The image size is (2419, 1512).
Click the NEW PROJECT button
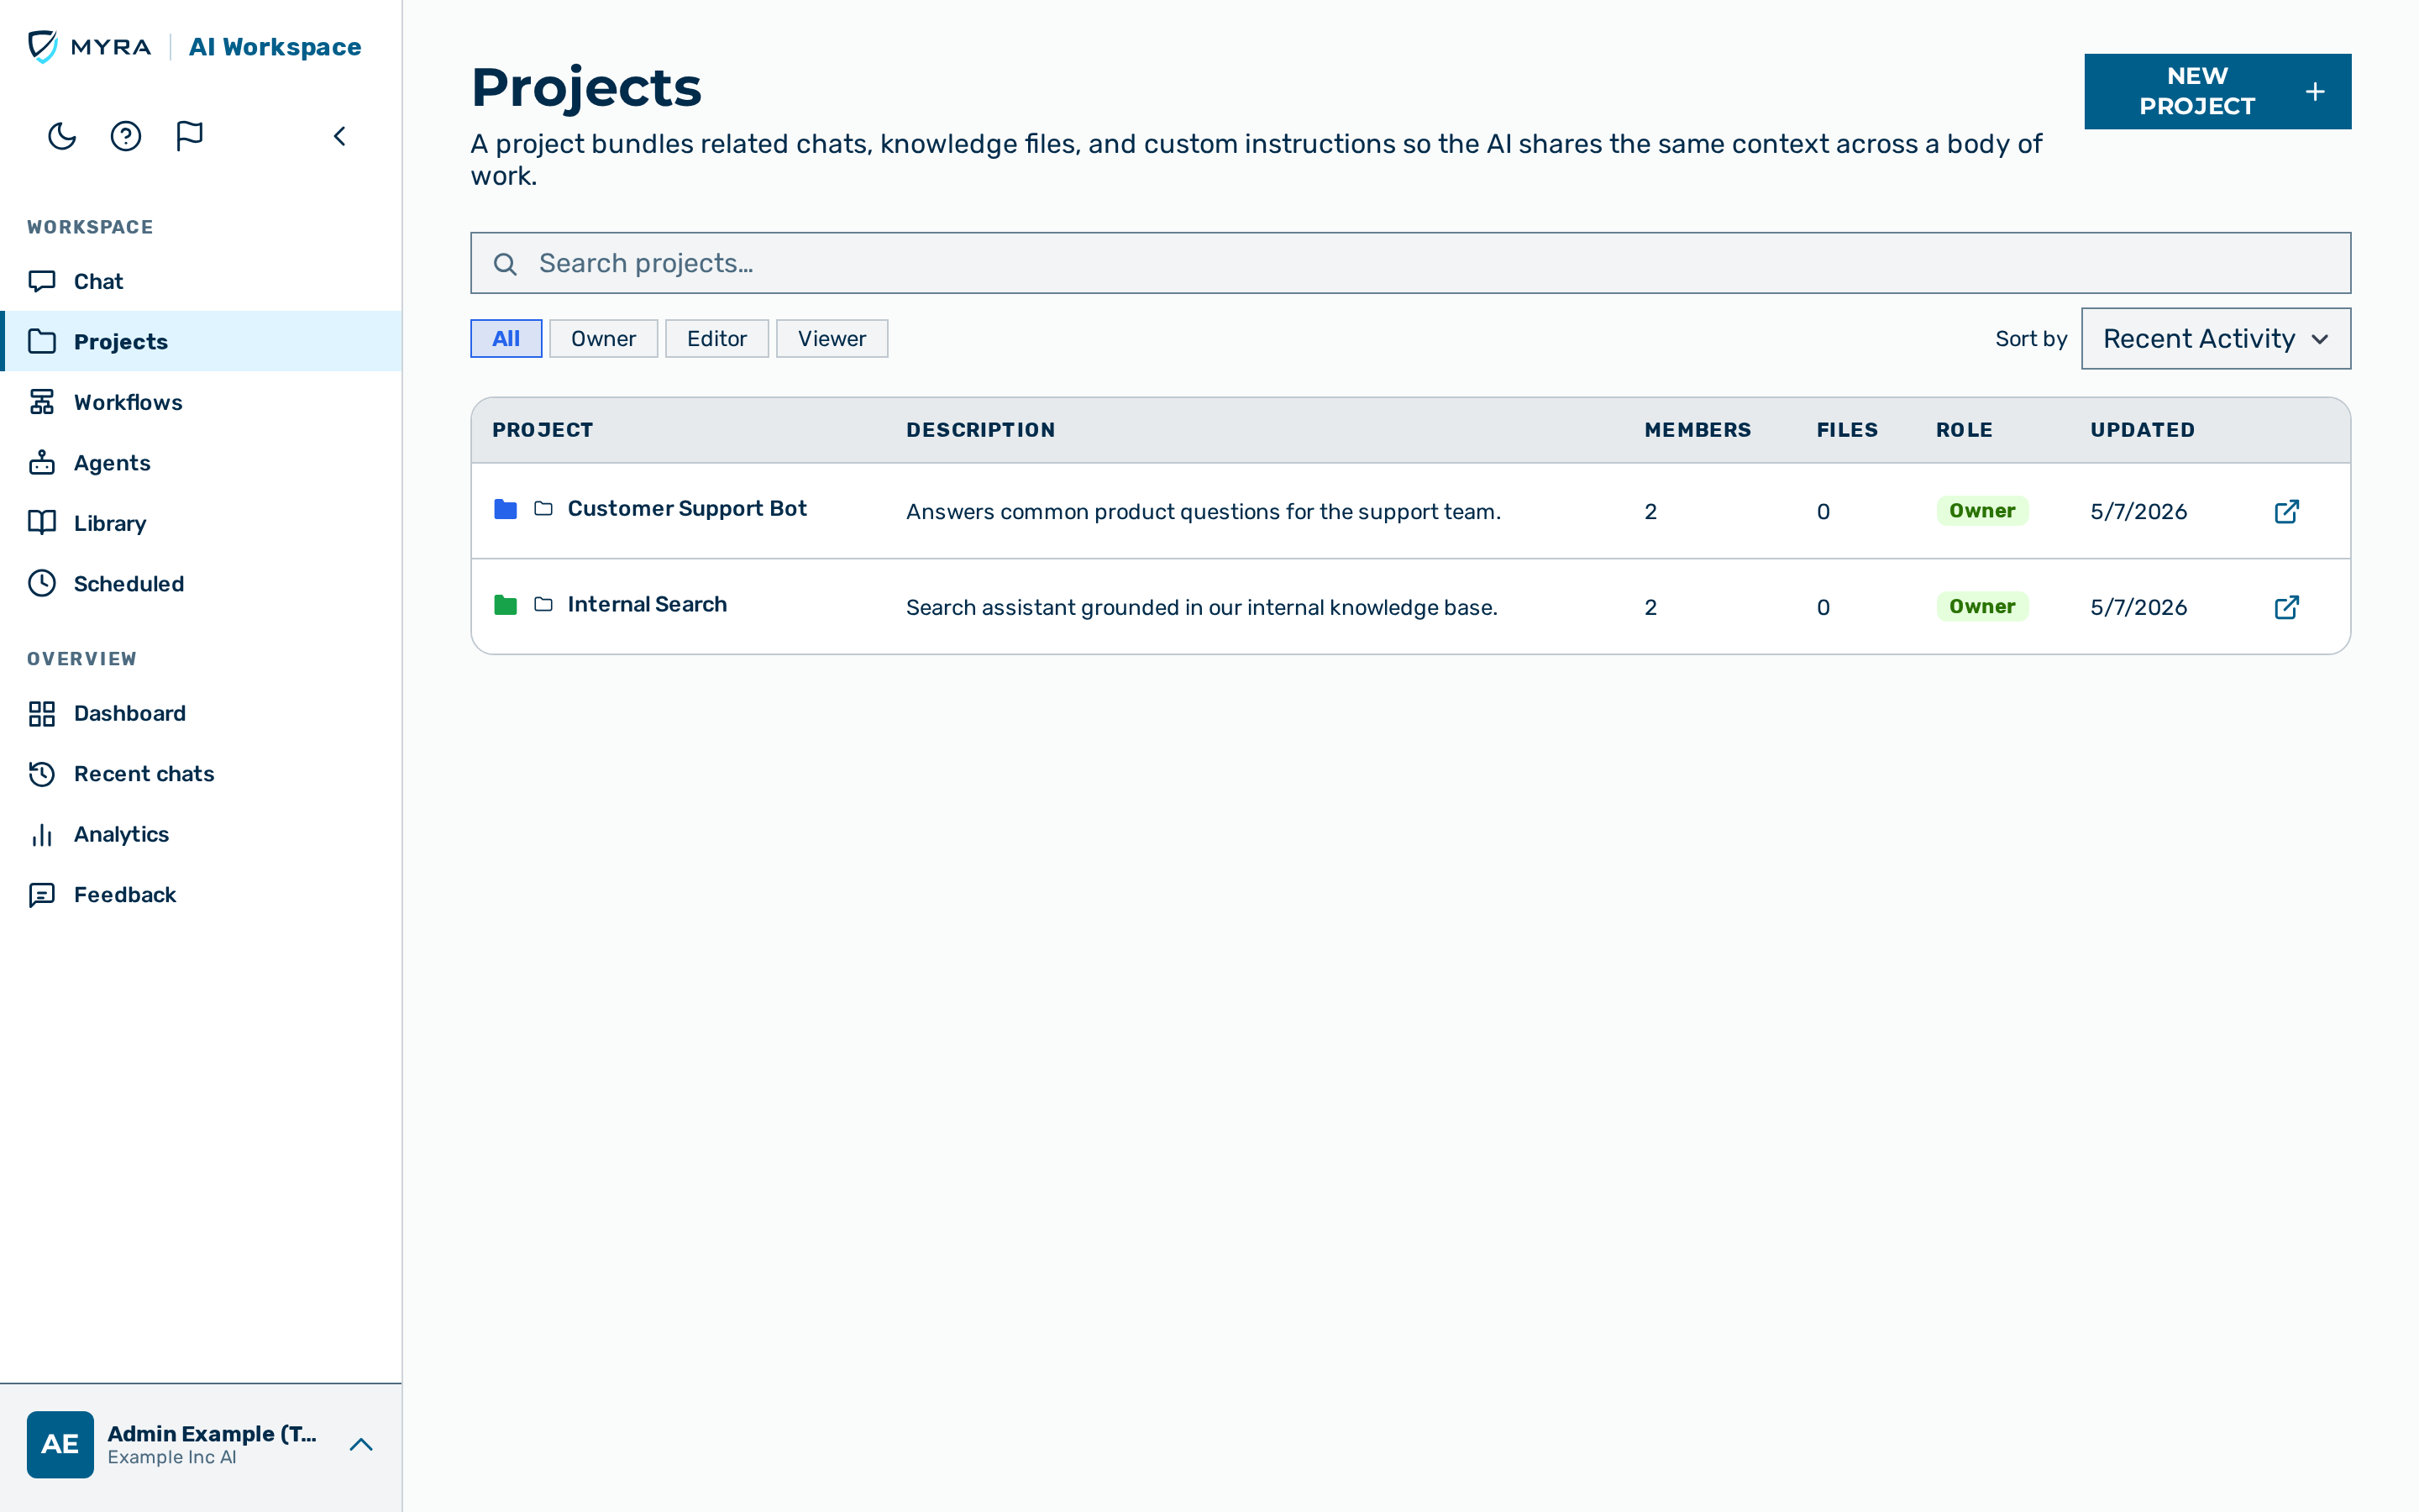[2217, 91]
